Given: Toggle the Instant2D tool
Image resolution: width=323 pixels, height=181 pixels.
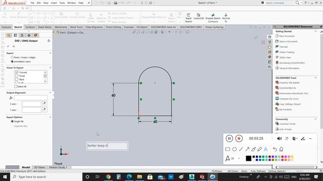Looking at the screenshot, I should tap(198, 17).
